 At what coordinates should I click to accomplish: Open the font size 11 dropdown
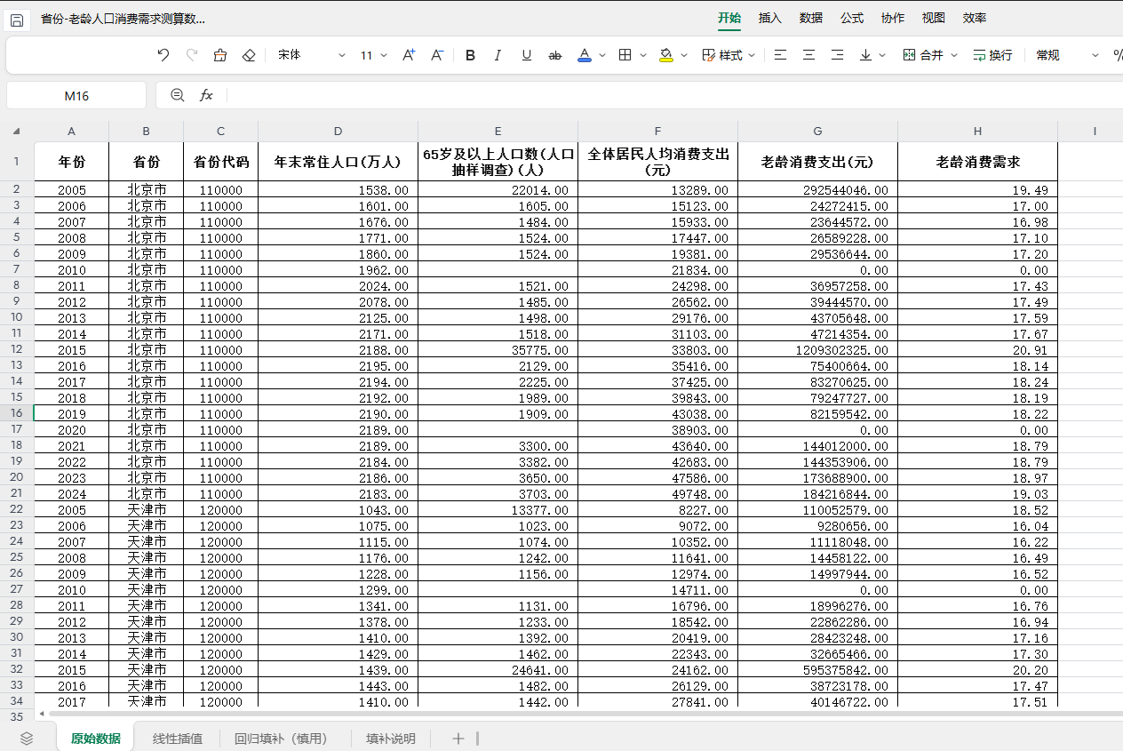[374, 55]
